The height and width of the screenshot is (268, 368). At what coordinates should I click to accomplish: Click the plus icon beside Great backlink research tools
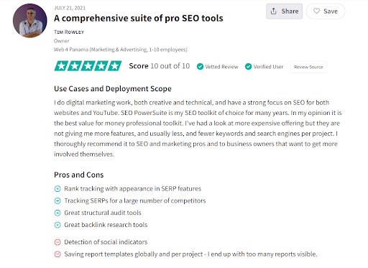(x=57, y=225)
